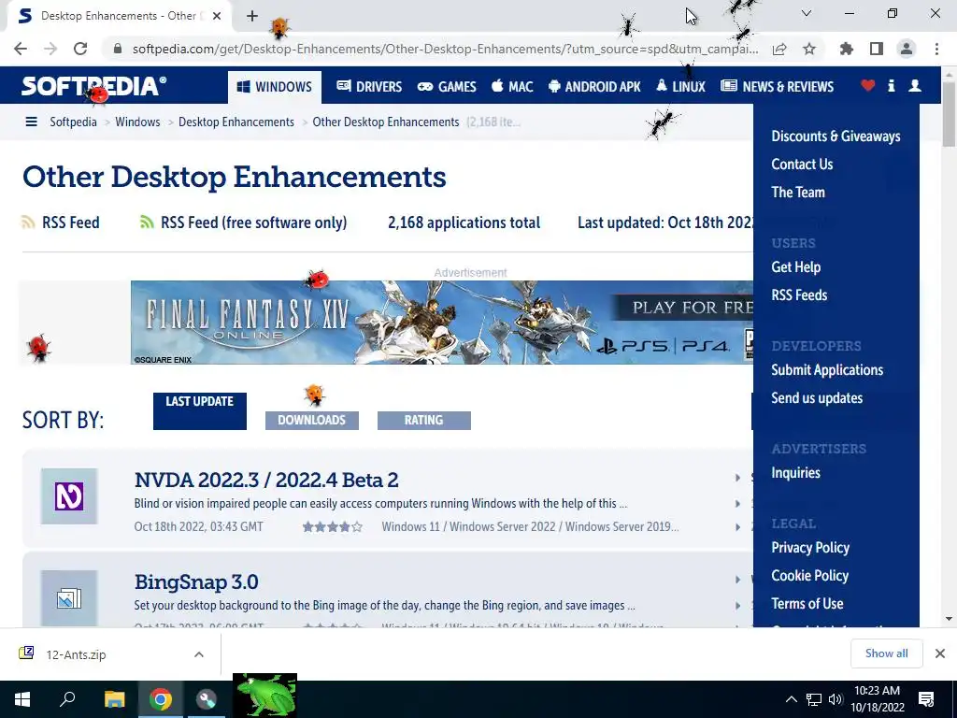Open Discounts & Giveaways menu link
The image size is (957, 718).
(836, 136)
